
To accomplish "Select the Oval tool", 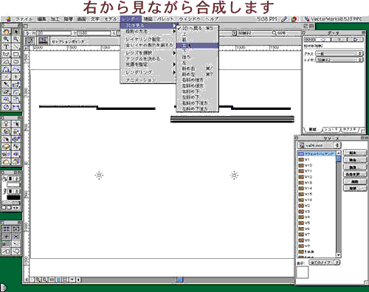I will coord(15,62).
